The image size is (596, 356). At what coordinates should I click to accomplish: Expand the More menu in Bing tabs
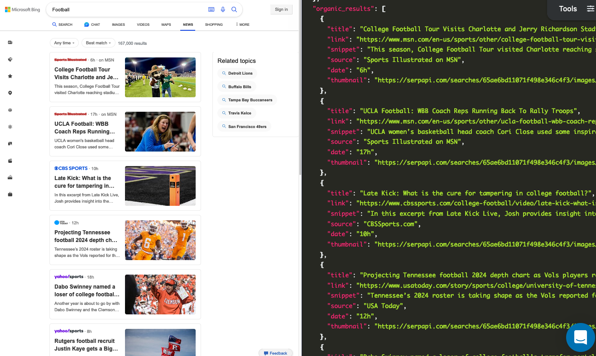pos(243,24)
